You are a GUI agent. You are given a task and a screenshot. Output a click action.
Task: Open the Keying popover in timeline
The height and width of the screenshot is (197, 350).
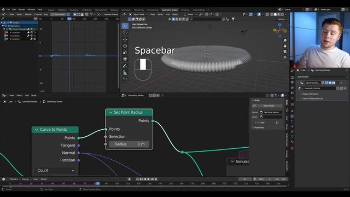point(26,179)
